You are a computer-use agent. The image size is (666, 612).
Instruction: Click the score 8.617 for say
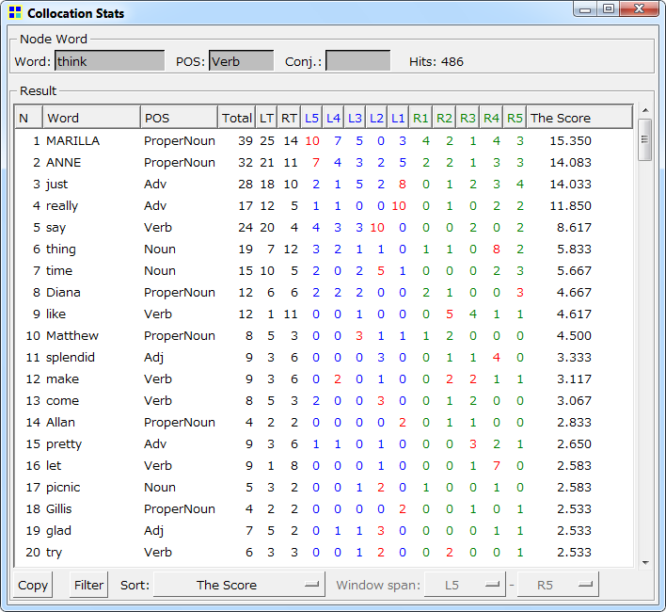(x=574, y=227)
